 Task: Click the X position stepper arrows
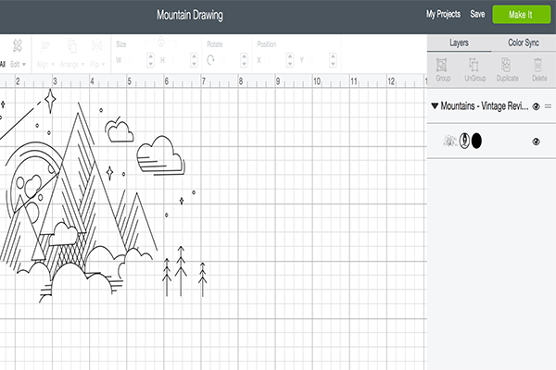pos(290,60)
